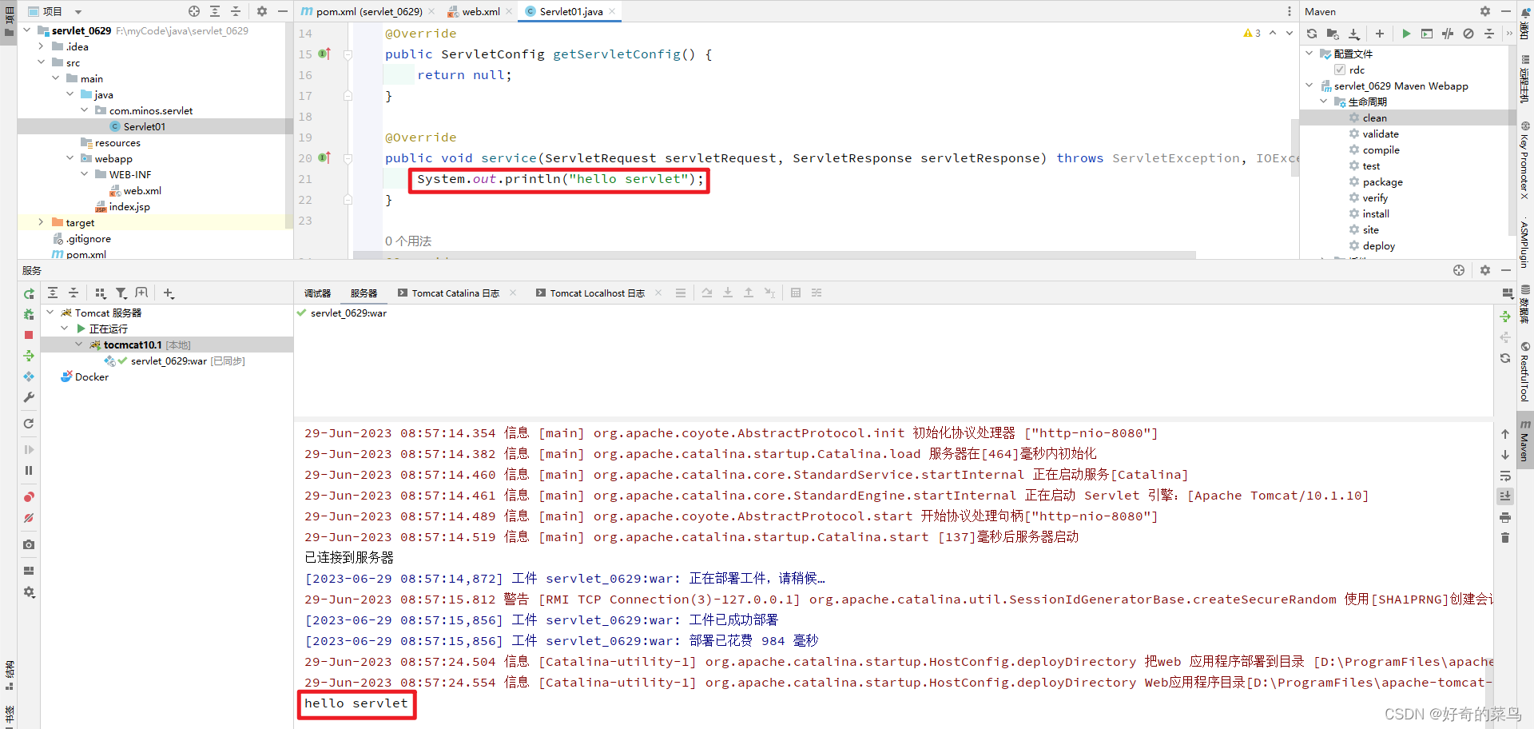Collapse the tocmcat10.1 server node
Screen dimensions: 1534x729
[x=78, y=345]
